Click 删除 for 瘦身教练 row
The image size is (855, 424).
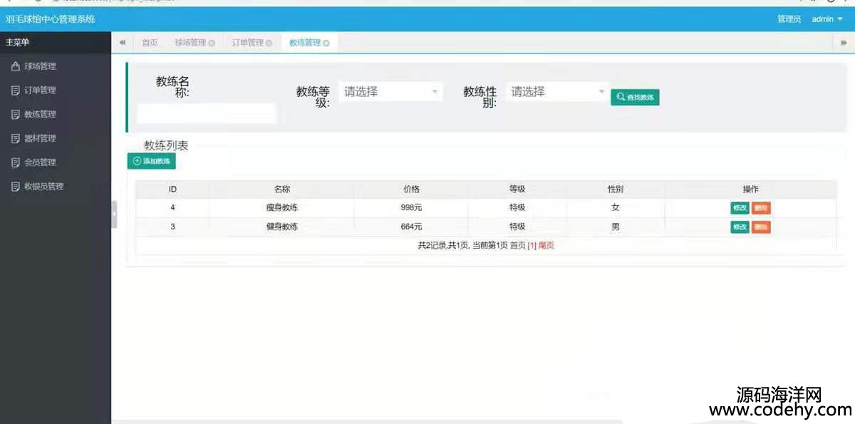pos(761,208)
